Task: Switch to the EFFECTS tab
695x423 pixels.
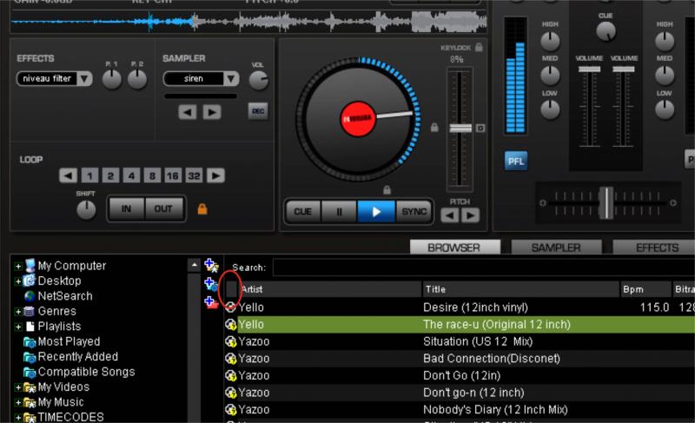Action: coord(654,248)
